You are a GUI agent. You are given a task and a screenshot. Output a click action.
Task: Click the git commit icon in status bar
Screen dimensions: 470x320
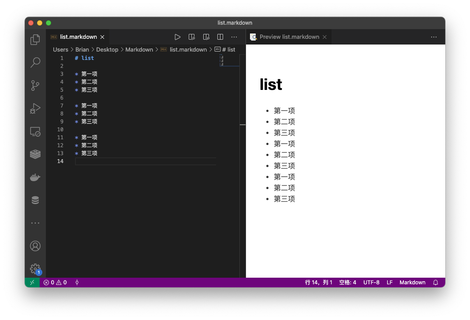(x=77, y=282)
